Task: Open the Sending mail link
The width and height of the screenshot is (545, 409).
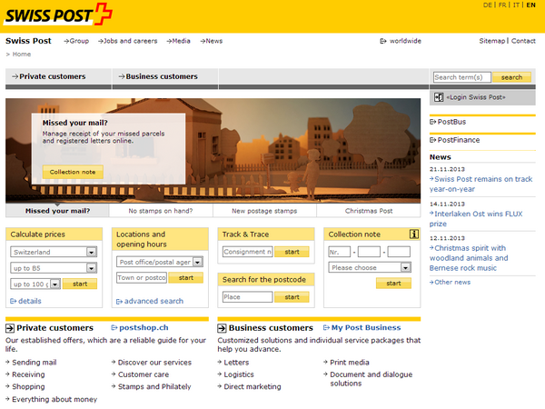Action: pyautogui.click(x=35, y=363)
